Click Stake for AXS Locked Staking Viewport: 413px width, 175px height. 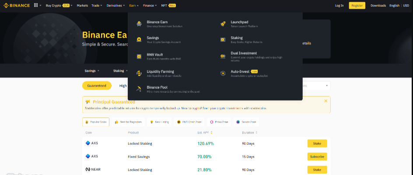coord(317,143)
